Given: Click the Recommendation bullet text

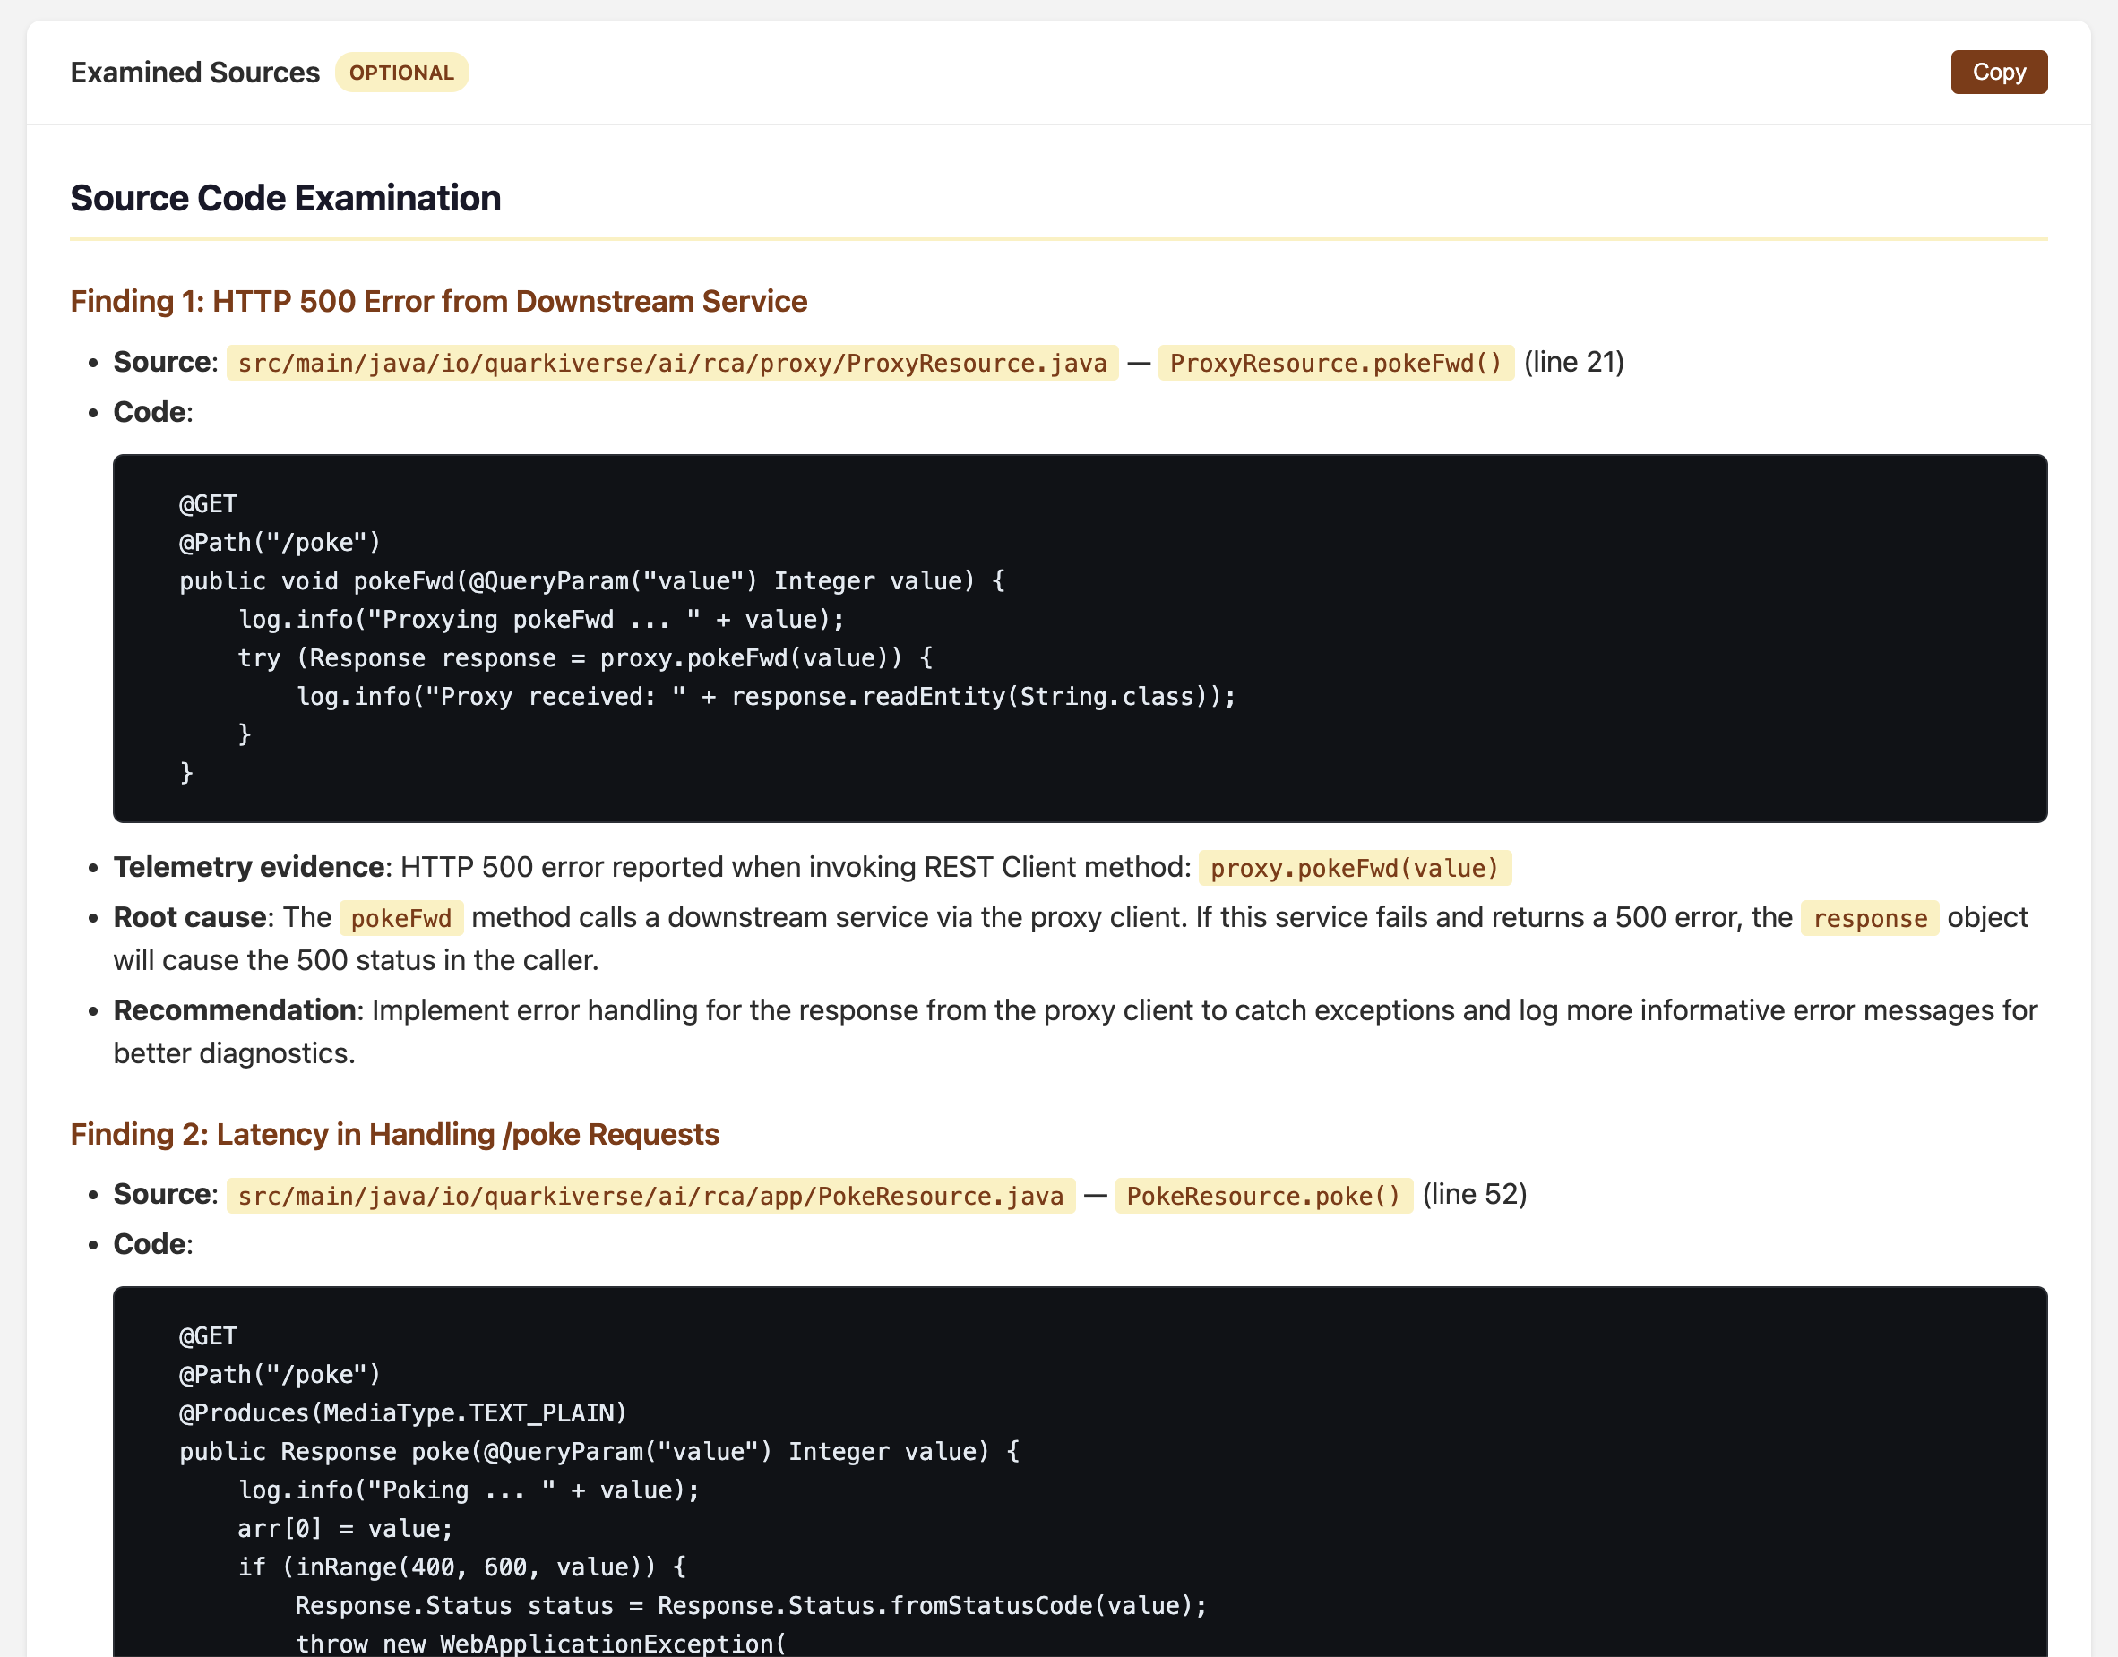Looking at the screenshot, I should coord(1075,1031).
